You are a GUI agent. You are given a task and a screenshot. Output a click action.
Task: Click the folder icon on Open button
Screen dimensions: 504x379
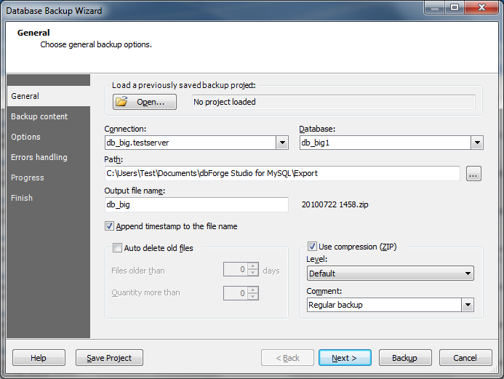pos(122,102)
